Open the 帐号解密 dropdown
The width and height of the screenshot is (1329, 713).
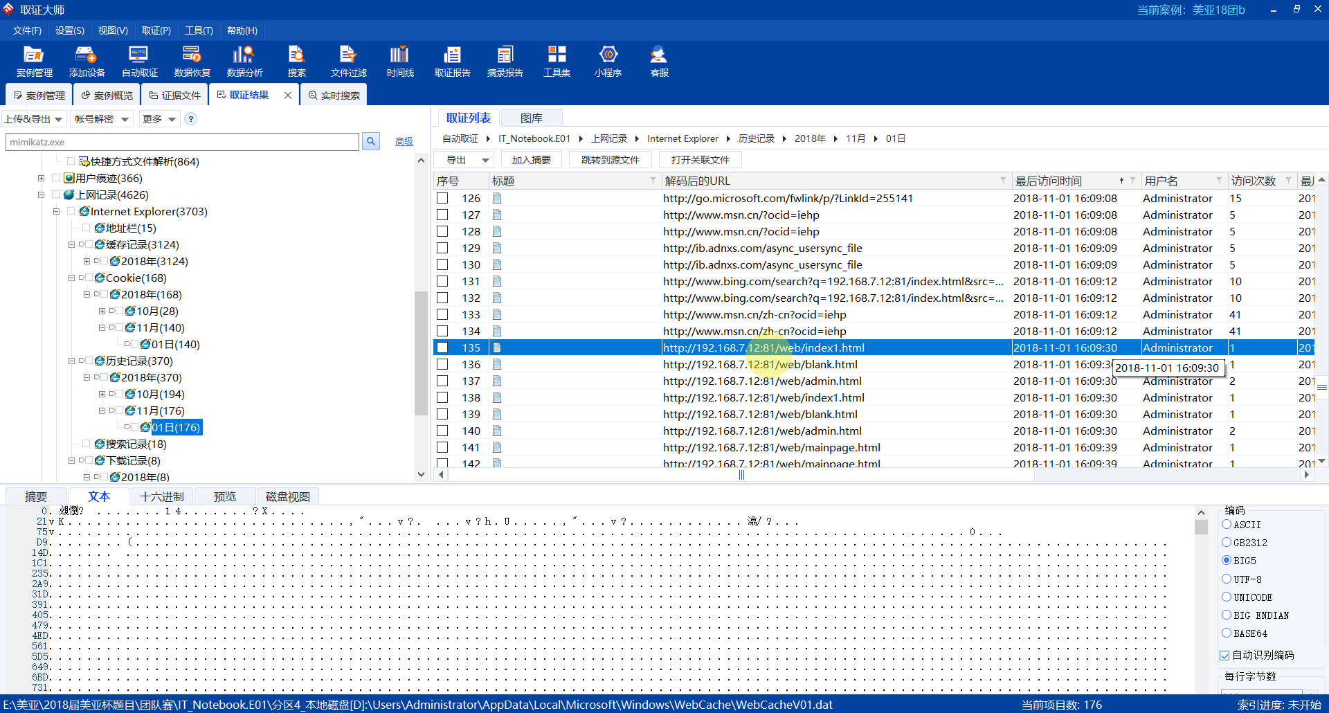pos(102,119)
